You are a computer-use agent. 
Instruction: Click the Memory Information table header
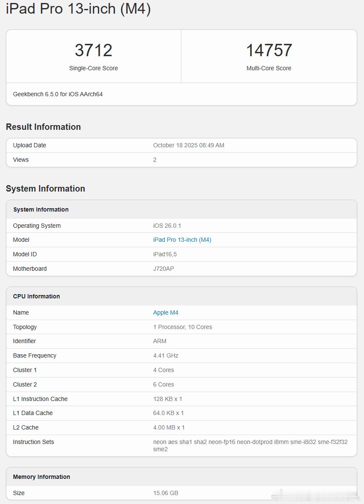point(42,477)
